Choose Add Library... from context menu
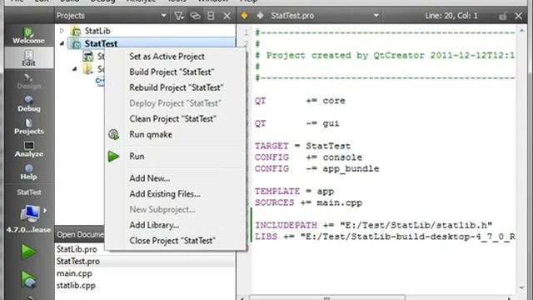Screen dimensions: 533x300 tap(154, 225)
